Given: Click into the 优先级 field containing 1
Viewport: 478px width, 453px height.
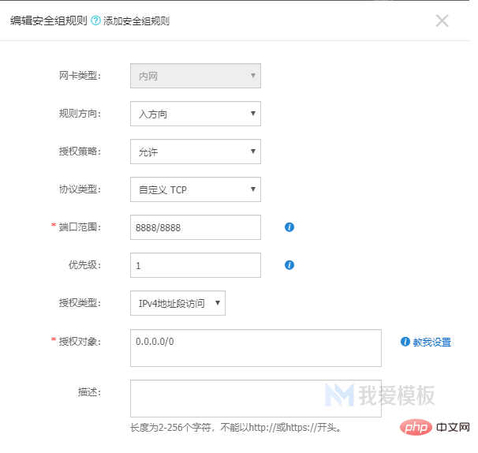Looking at the screenshot, I should [x=196, y=265].
